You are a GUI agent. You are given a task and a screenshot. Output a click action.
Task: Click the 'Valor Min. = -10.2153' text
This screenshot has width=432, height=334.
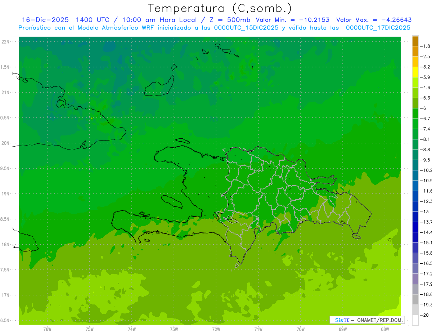coord(292,20)
